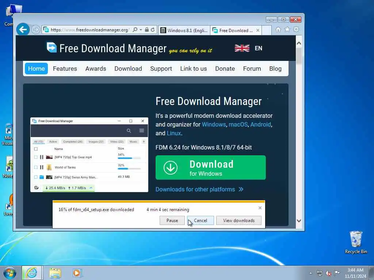Open the EN language selector
Image resolution: width=374 pixels, height=280 pixels.
click(x=258, y=48)
